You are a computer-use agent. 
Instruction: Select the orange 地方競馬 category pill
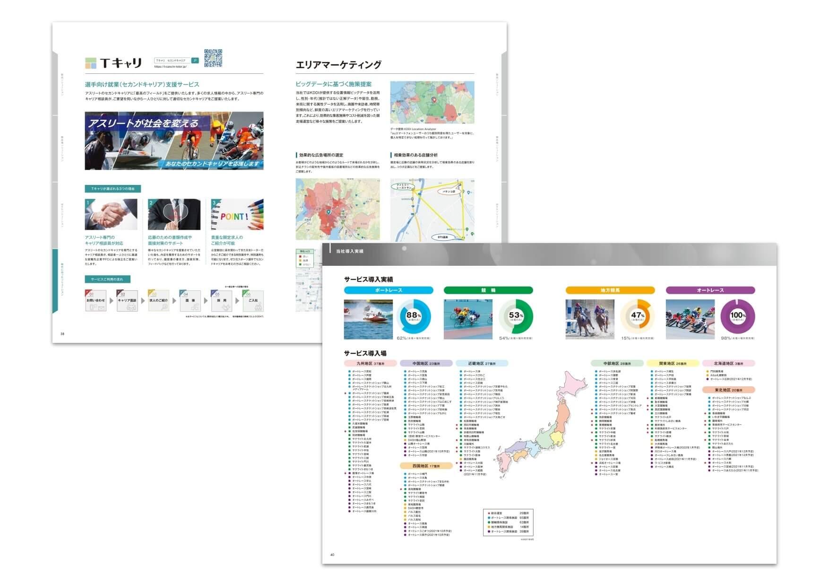(610, 290)
